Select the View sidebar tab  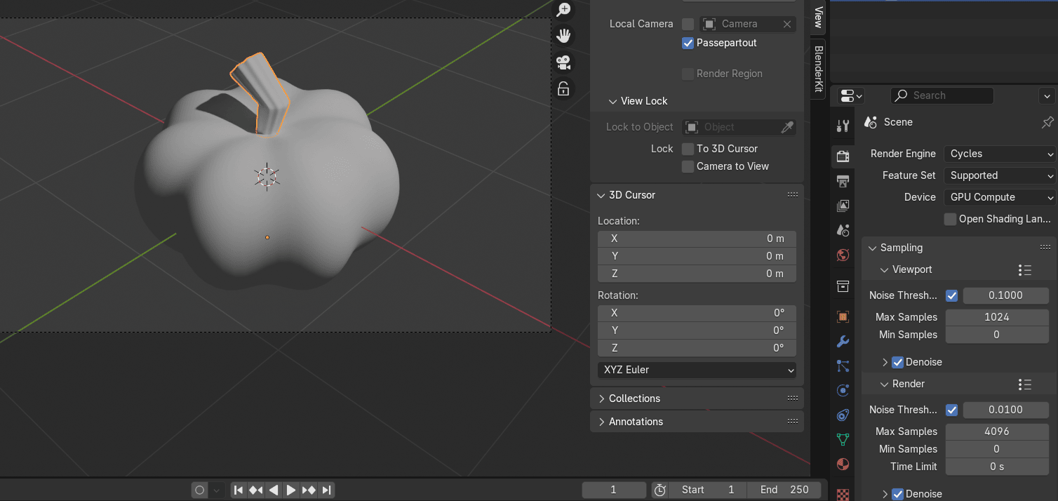point(818,17)
